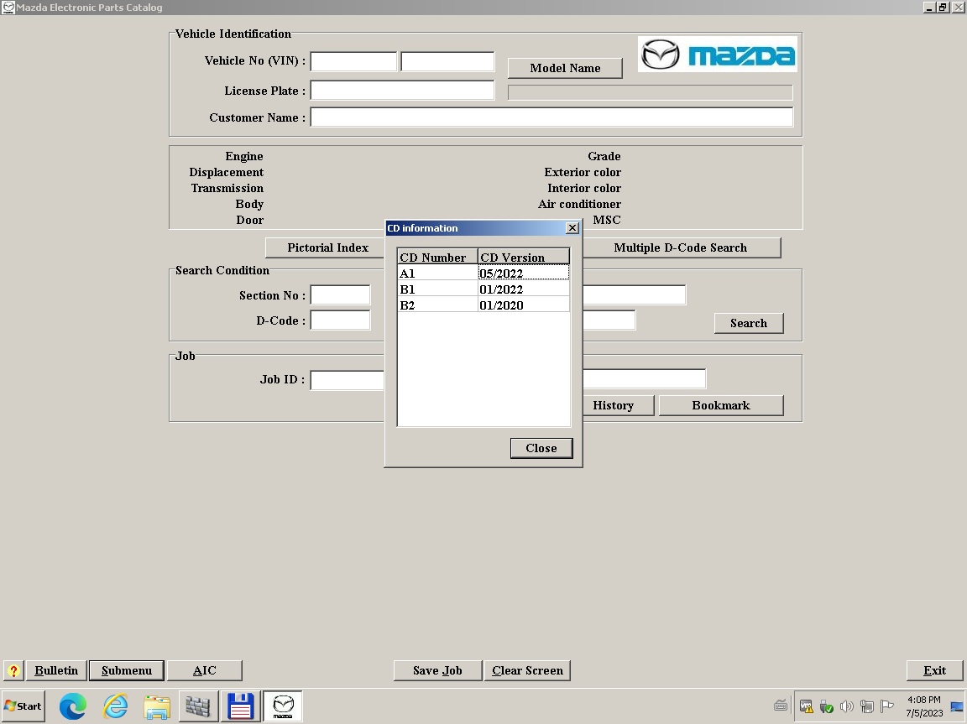Select the Mazda EPC taskbar icon

tap(283, 706)
